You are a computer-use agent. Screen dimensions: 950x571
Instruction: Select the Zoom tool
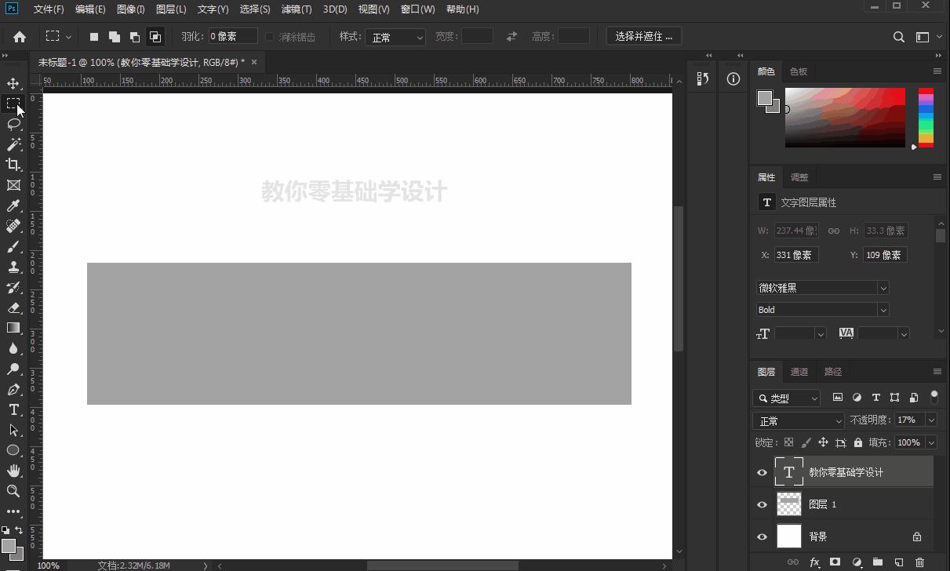point(13,490)
